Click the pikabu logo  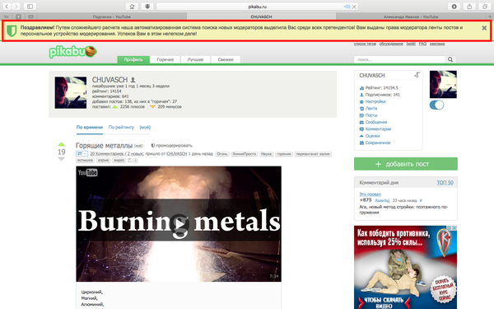(x=72, y=51)
